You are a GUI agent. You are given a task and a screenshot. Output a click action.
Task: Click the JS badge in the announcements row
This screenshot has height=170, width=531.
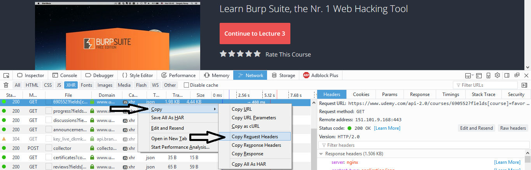point(125,129)
